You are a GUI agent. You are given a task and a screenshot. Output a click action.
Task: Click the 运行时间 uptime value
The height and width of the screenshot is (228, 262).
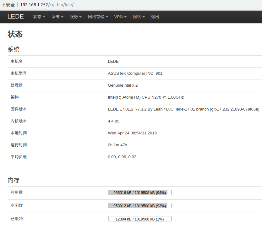point(117,145)
